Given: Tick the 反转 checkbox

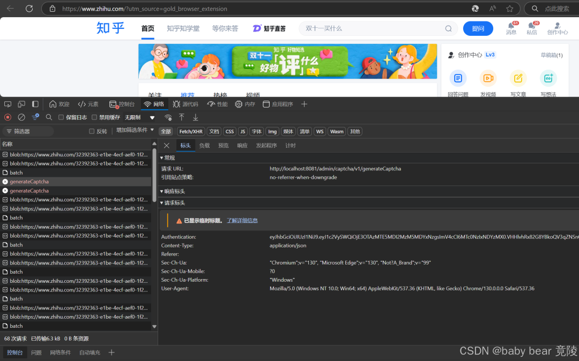Looking at the screenshot, I should [x=92, y=131].
